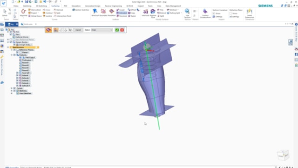Viewport: 298px width, 168px height.
Task: Switch to the Home ribbon tab
Action: (16, 6)
